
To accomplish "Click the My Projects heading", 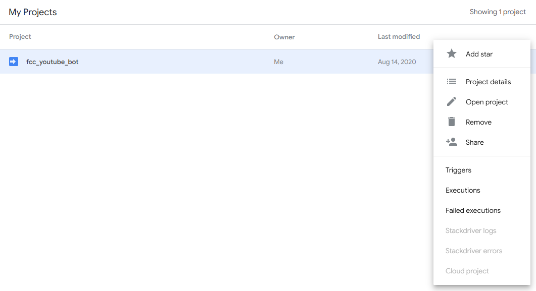I will click(x=33, y=12).
